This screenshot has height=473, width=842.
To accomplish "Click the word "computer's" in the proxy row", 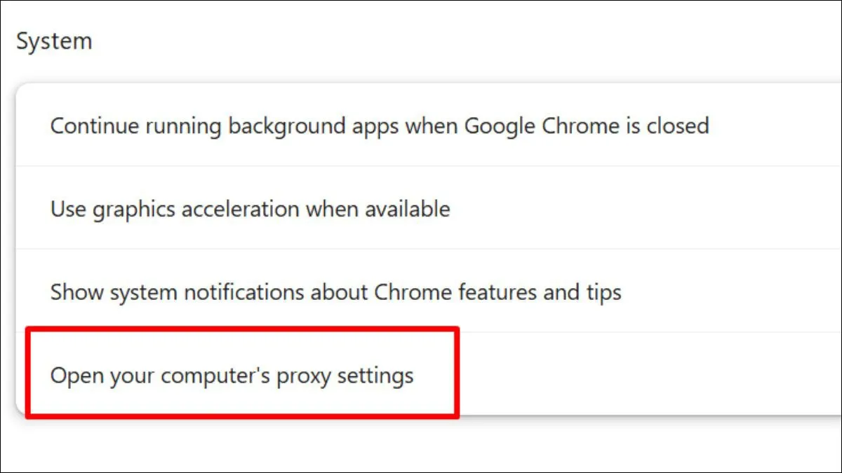I will tap(215, 376).
